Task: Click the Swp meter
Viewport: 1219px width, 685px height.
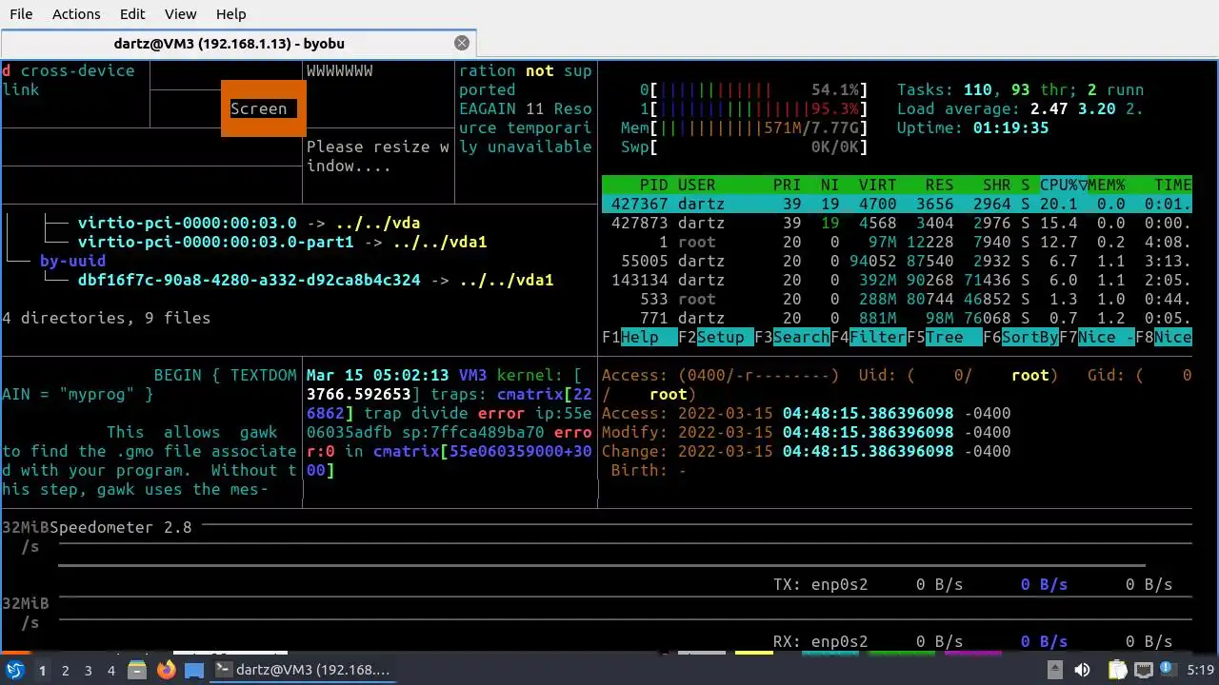Action: 745,147
